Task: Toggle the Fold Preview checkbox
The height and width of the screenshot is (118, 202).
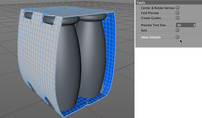Action: click(177, 13)
